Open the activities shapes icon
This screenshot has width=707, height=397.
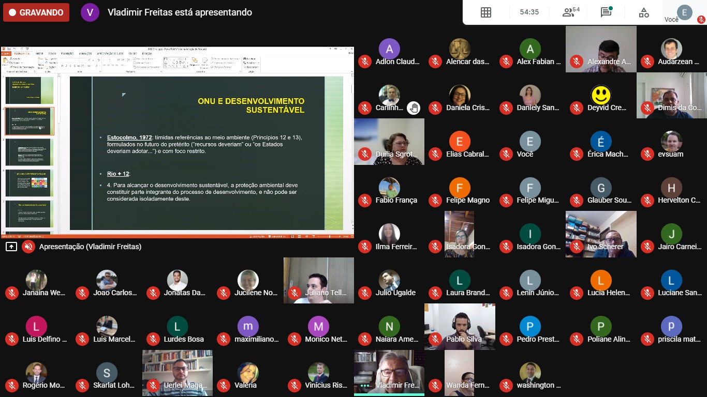(x=643, y=12)
